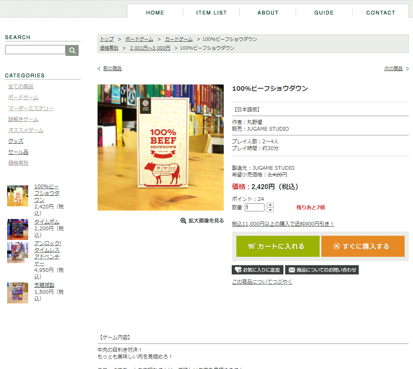Screen dimensions: 413x369
Task: Click 100%ビーフショウダウン sidebar thumbnail
Action: click(18, 196)
